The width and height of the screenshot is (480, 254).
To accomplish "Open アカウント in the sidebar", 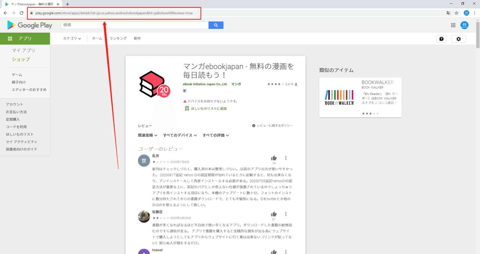I will click(14, 104).
